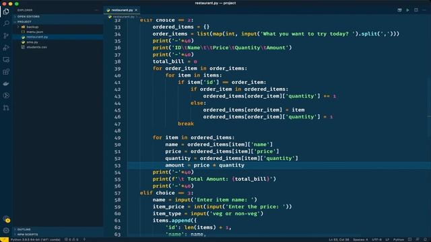Image resolution: width=431 pixels, height=242 pixels.
Task: Open the Manage gear icon
Action: (x=6, y=231)
